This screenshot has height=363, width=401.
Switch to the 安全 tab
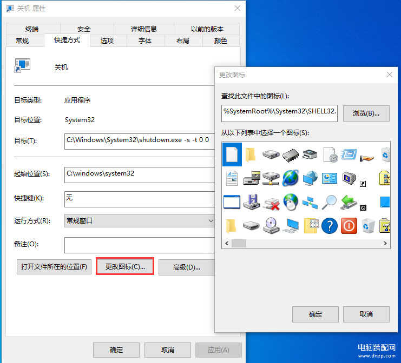pos(84,29)
